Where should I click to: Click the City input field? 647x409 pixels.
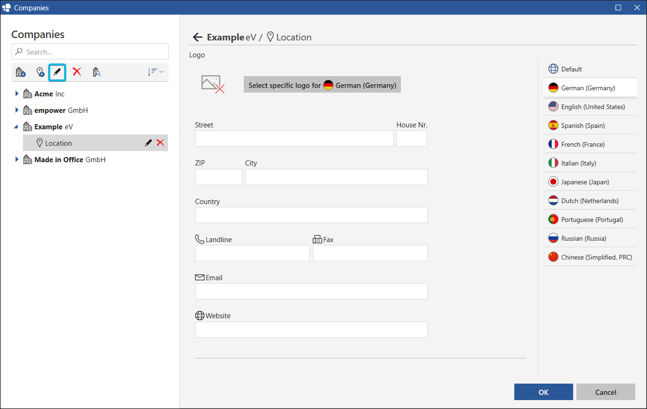point(336,177)
